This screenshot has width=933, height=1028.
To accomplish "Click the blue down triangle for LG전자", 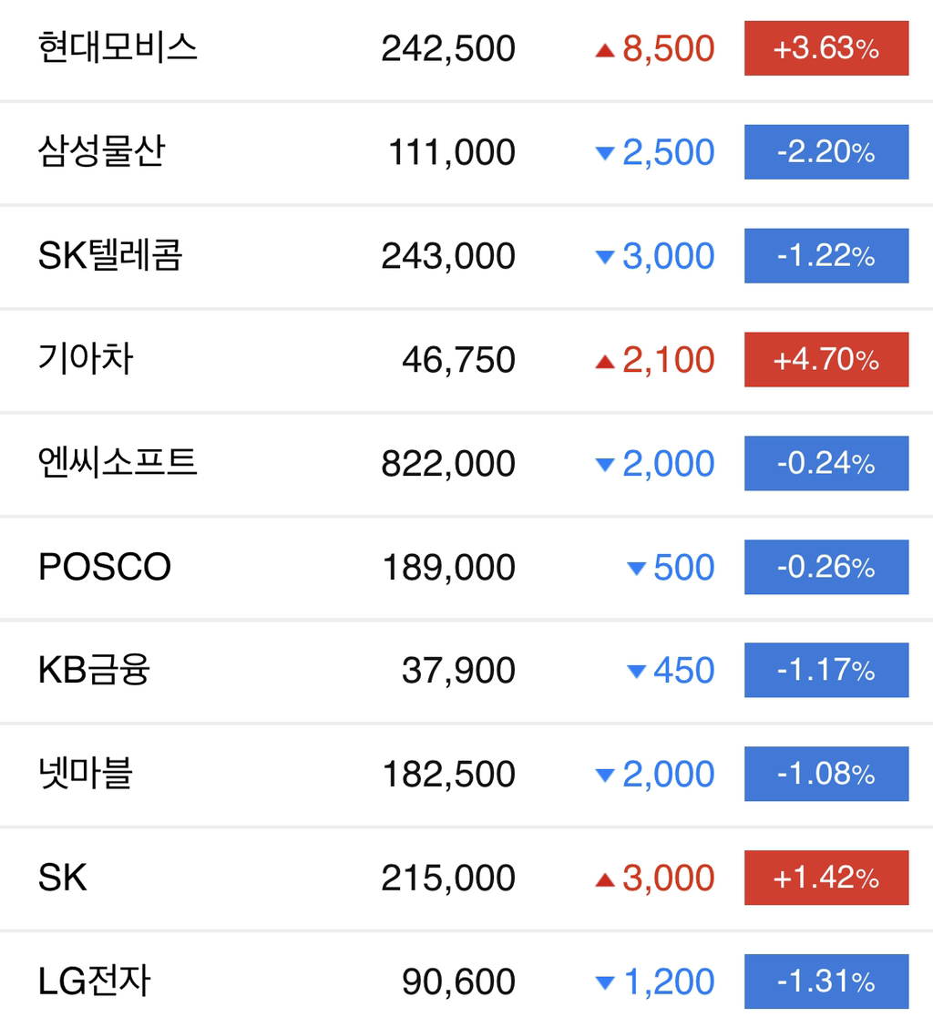I will 604,982.
